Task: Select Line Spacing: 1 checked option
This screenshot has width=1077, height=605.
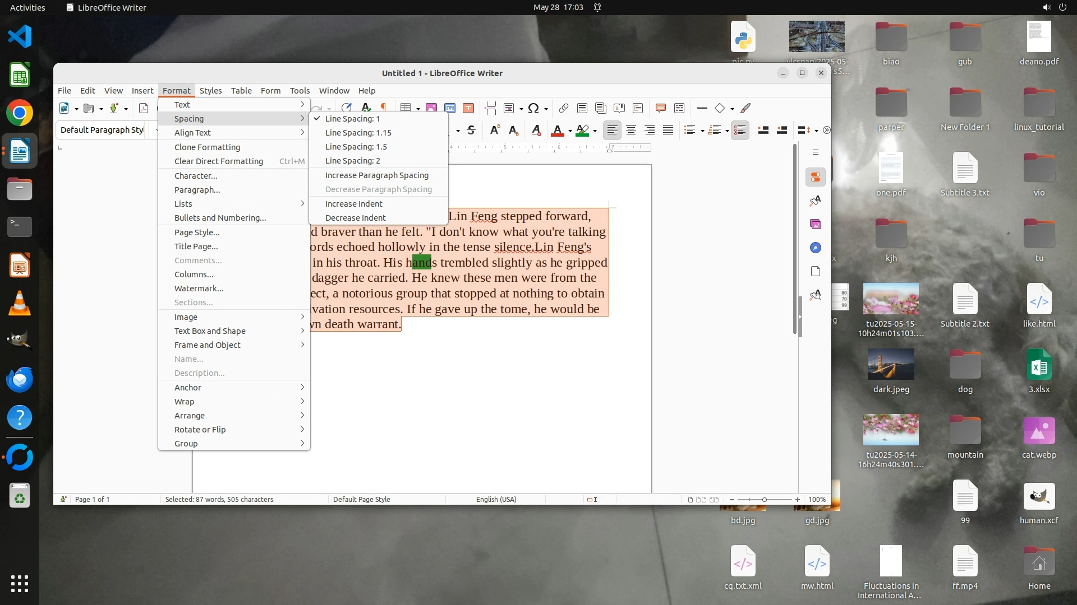Action: coord(352,119)
